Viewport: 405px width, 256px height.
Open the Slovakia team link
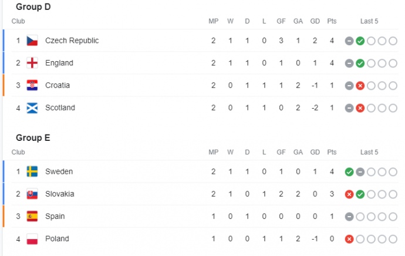60,194
